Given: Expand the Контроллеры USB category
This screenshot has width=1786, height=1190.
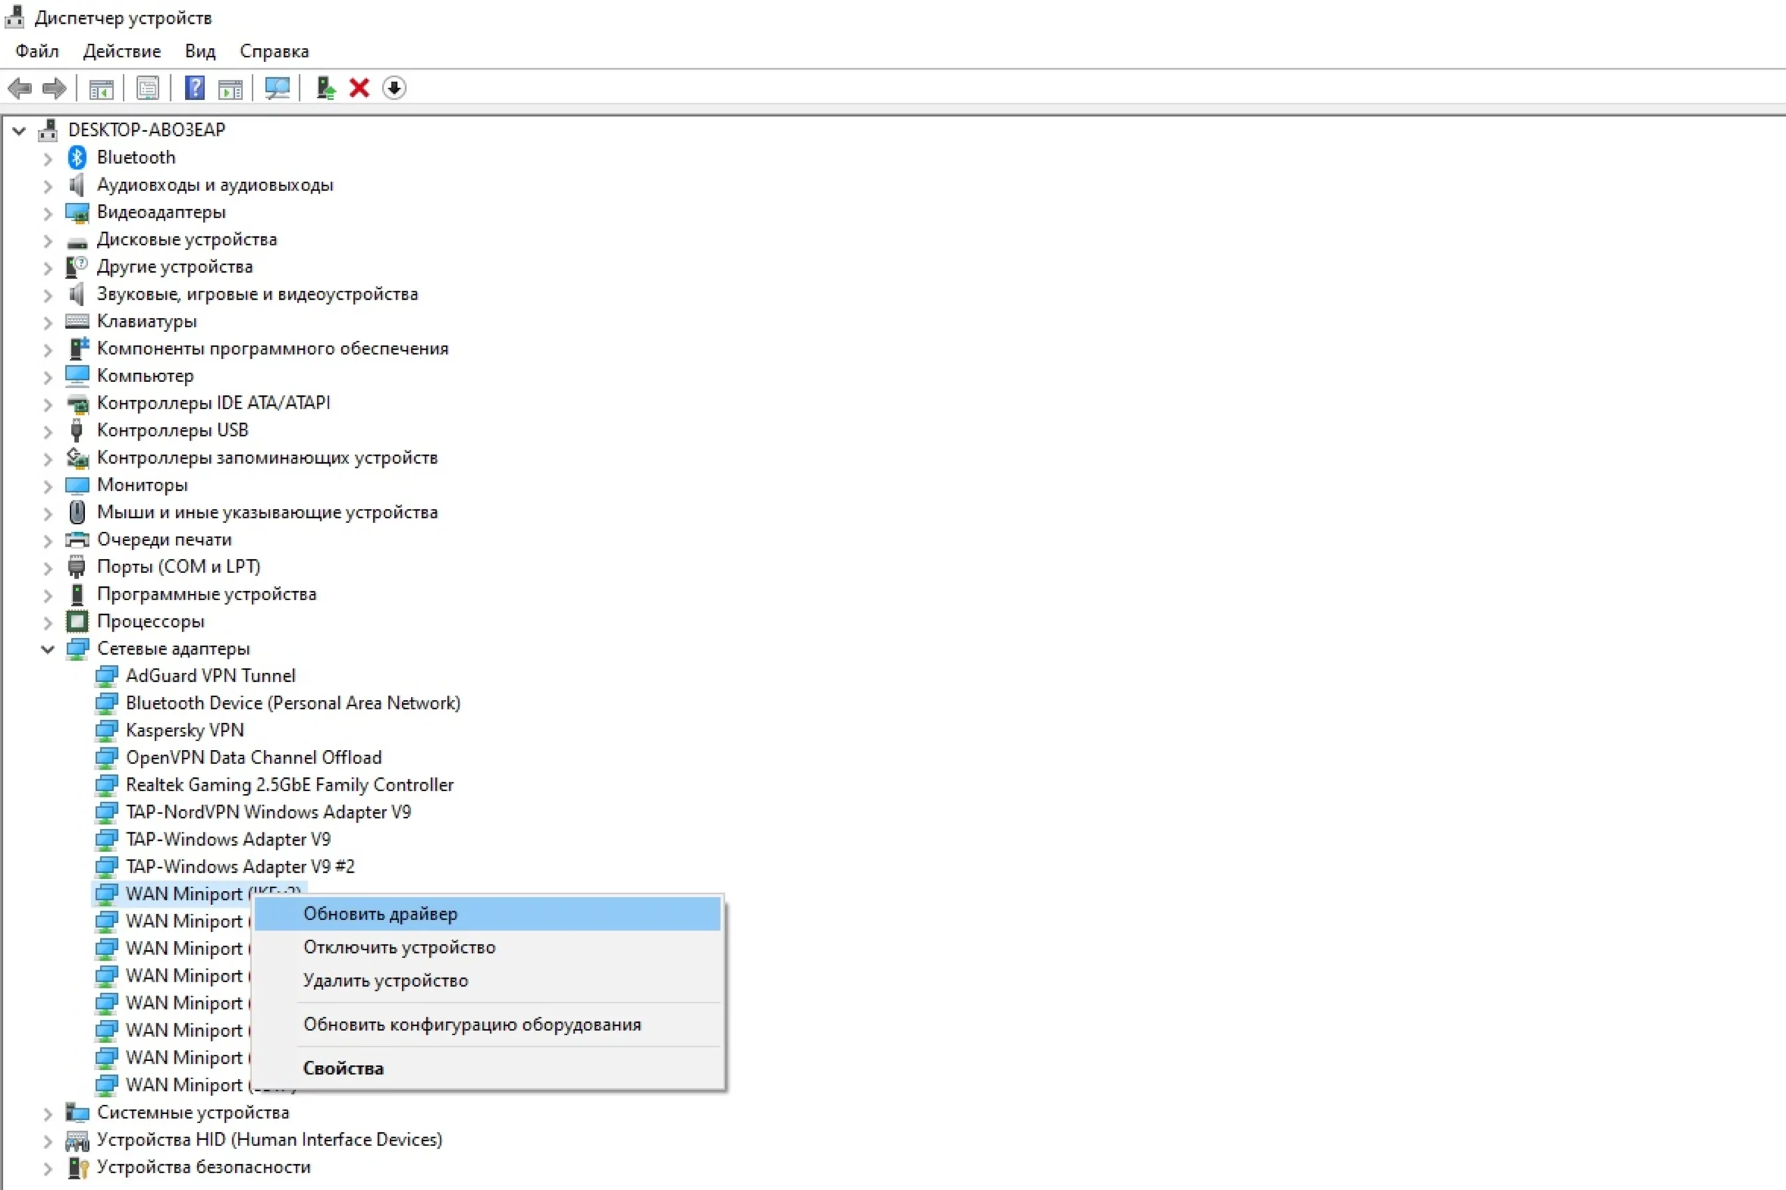Looking at the screenshot, I should [x=48, y=432].
